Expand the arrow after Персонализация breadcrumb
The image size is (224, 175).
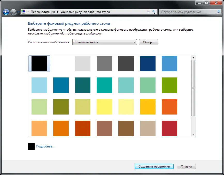[x=58, y=12]
